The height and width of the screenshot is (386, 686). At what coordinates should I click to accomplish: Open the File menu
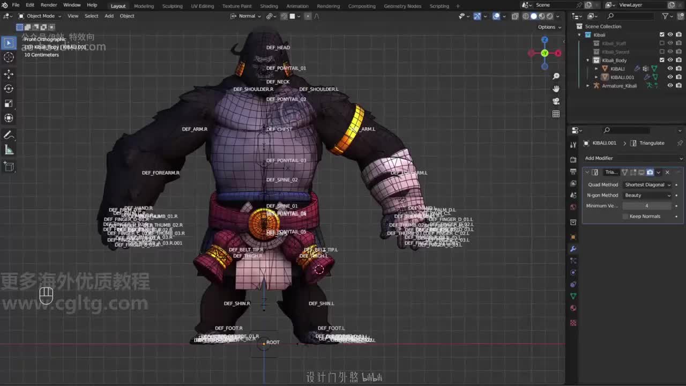point(16,5)
